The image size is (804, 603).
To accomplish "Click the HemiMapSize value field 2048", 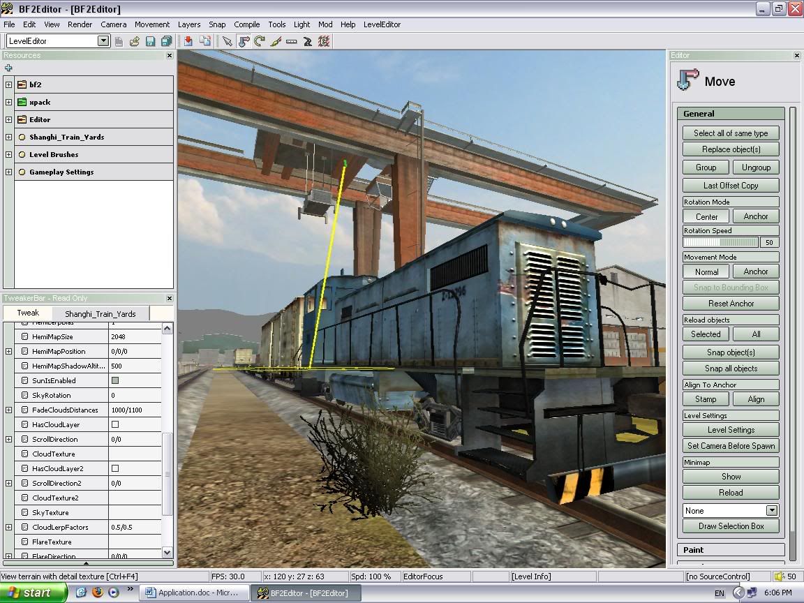I will click(x=135, y=337).
